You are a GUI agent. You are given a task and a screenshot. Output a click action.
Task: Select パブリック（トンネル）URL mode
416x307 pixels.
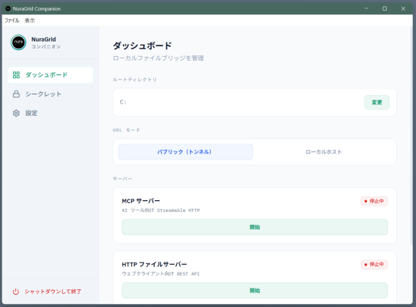[x=185, y=152]
